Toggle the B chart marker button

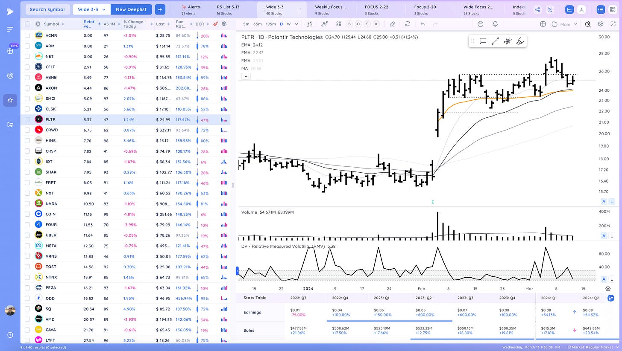coord(349,24)
